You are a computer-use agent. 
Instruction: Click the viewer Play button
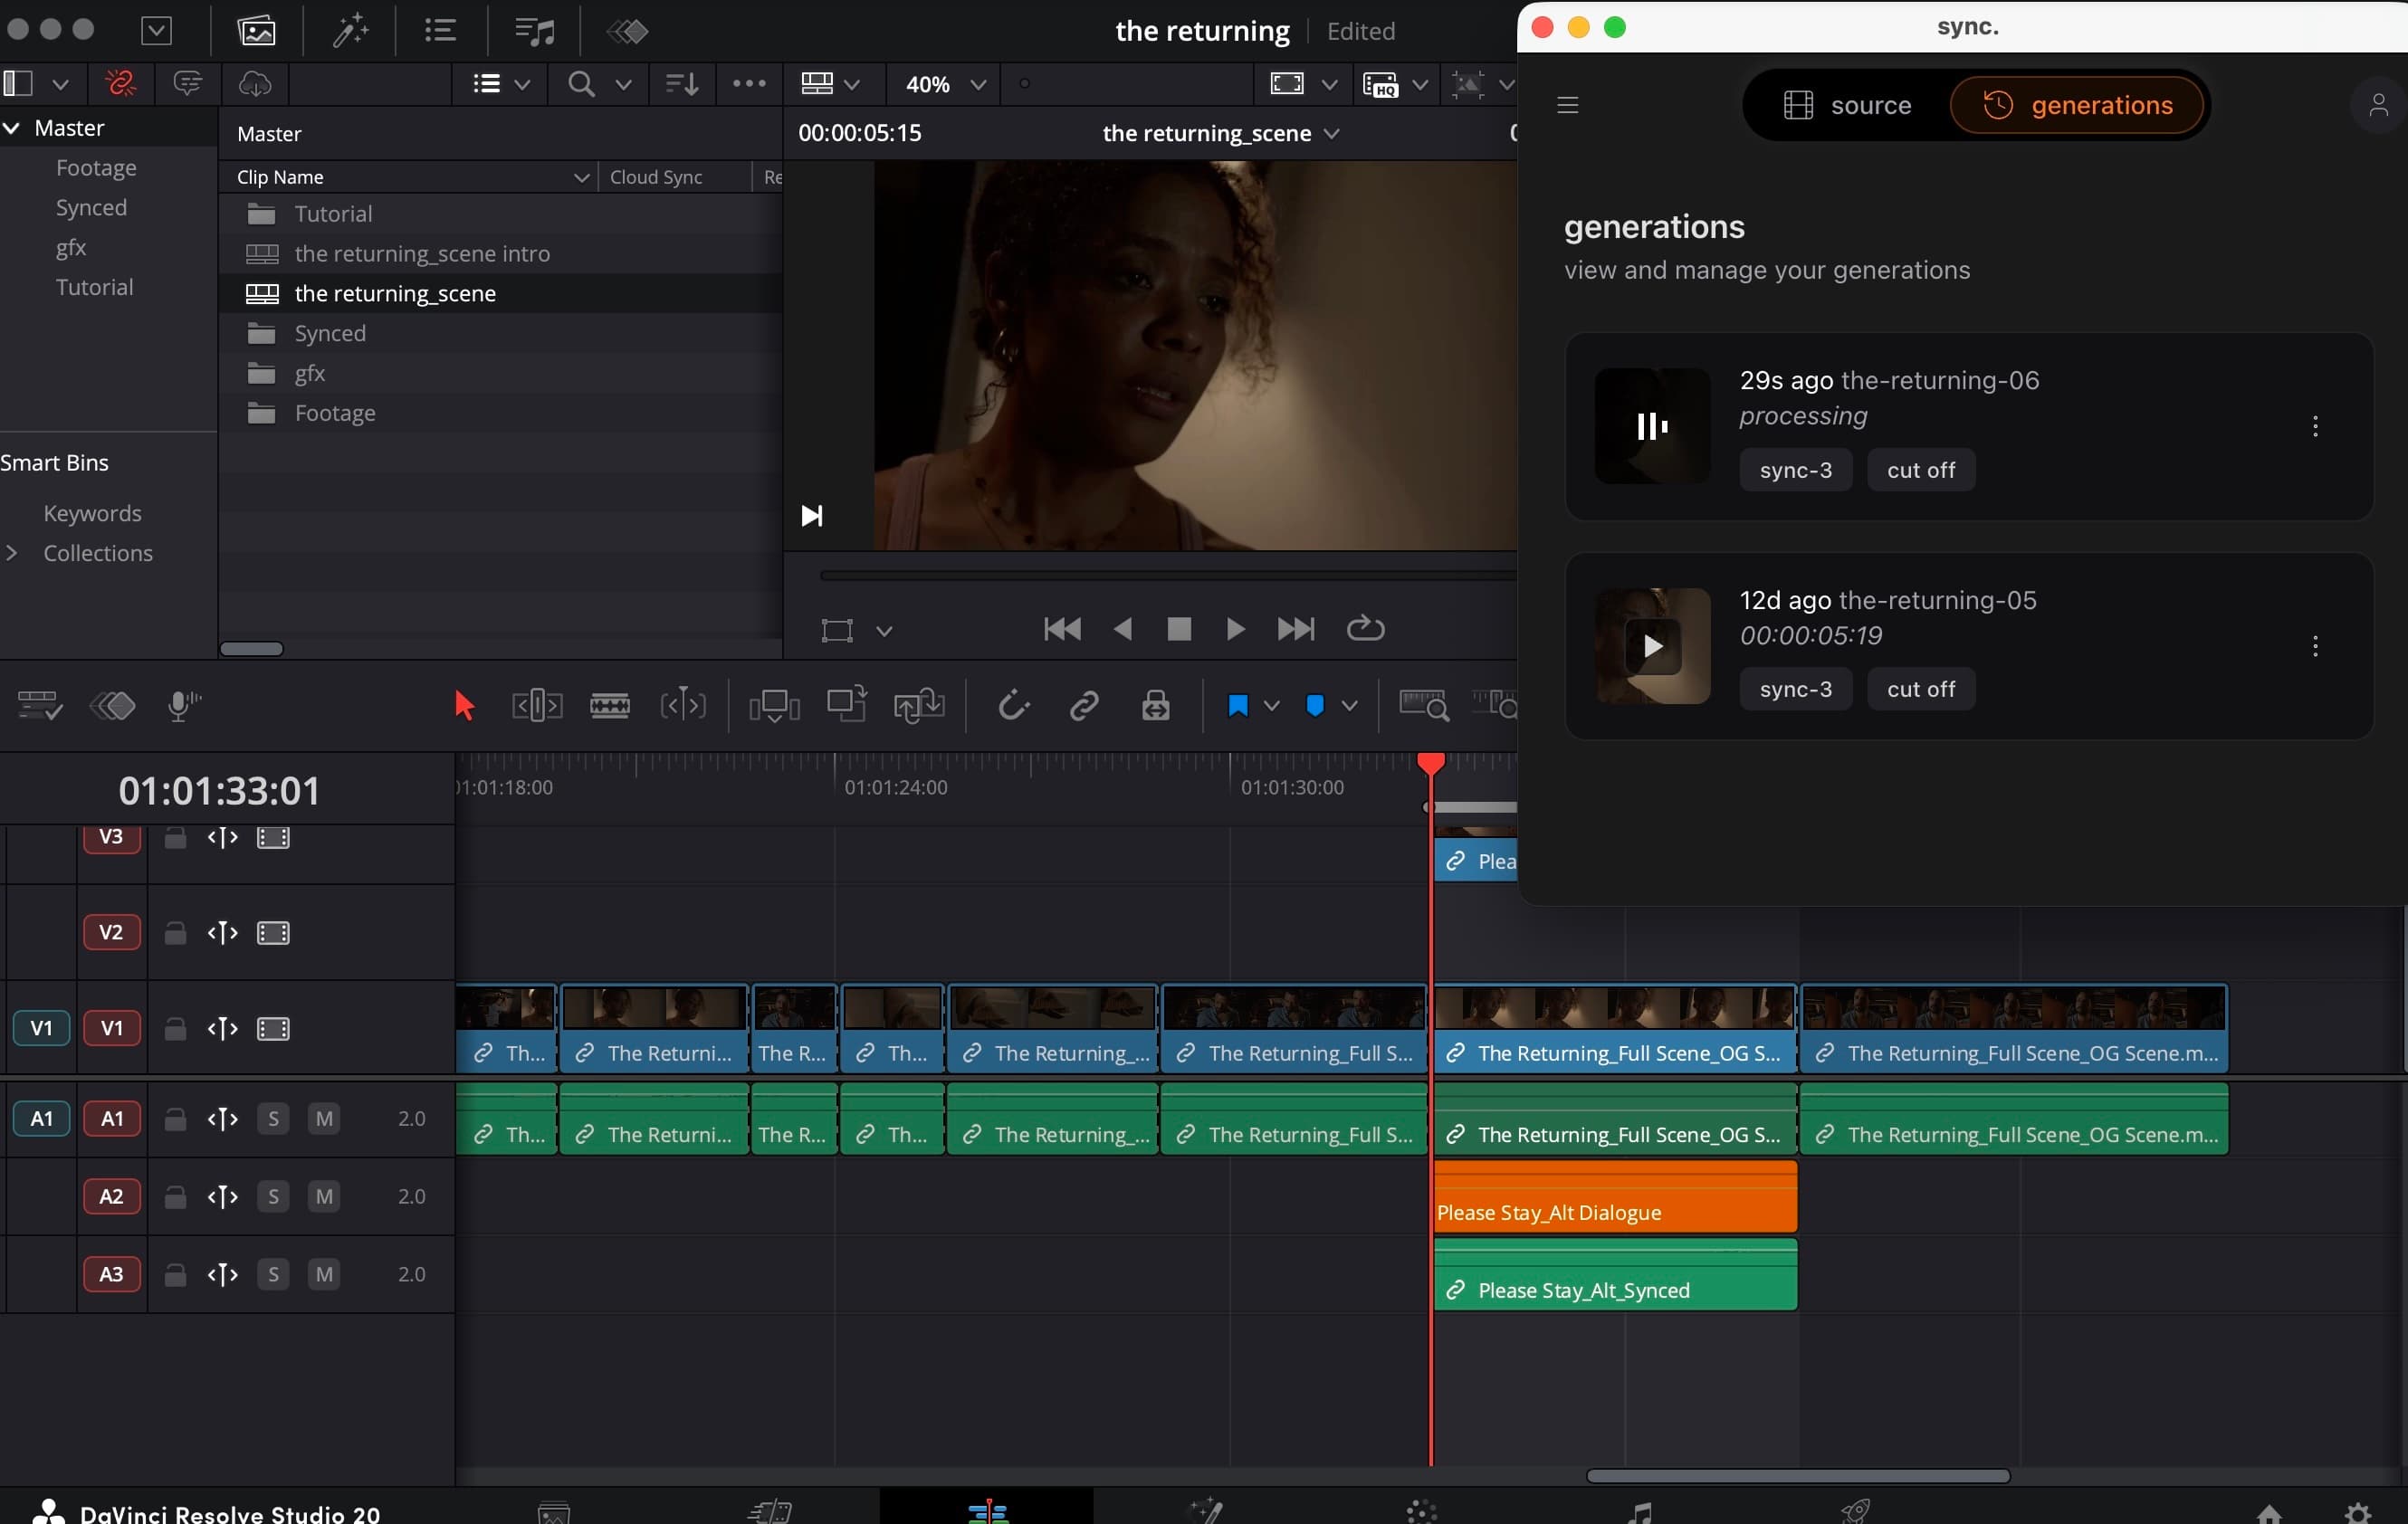(1235, 629)
